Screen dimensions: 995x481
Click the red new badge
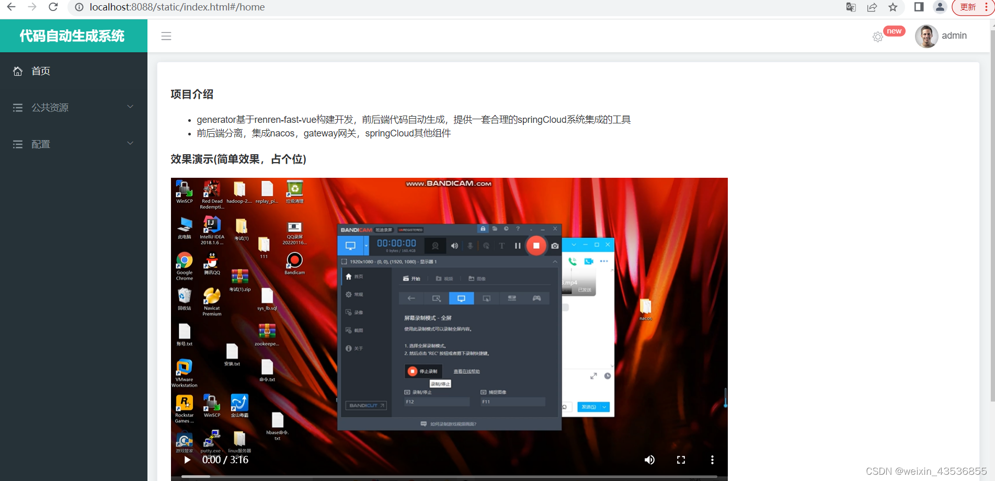(x=894, y=31)
